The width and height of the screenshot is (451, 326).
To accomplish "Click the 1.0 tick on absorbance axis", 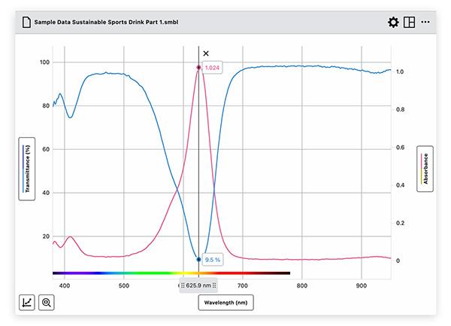I will pyautogui.click(x=402, y=72).
